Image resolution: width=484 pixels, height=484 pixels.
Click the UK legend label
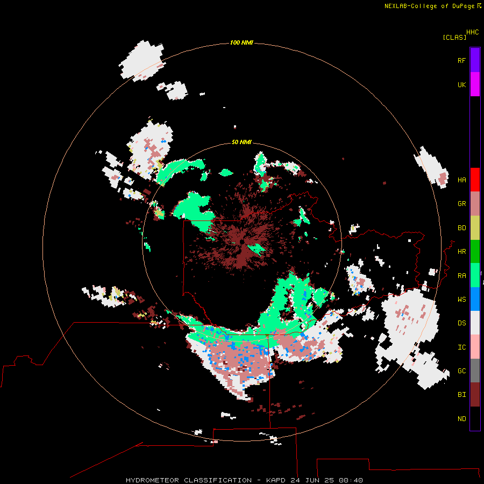[461, 84]
